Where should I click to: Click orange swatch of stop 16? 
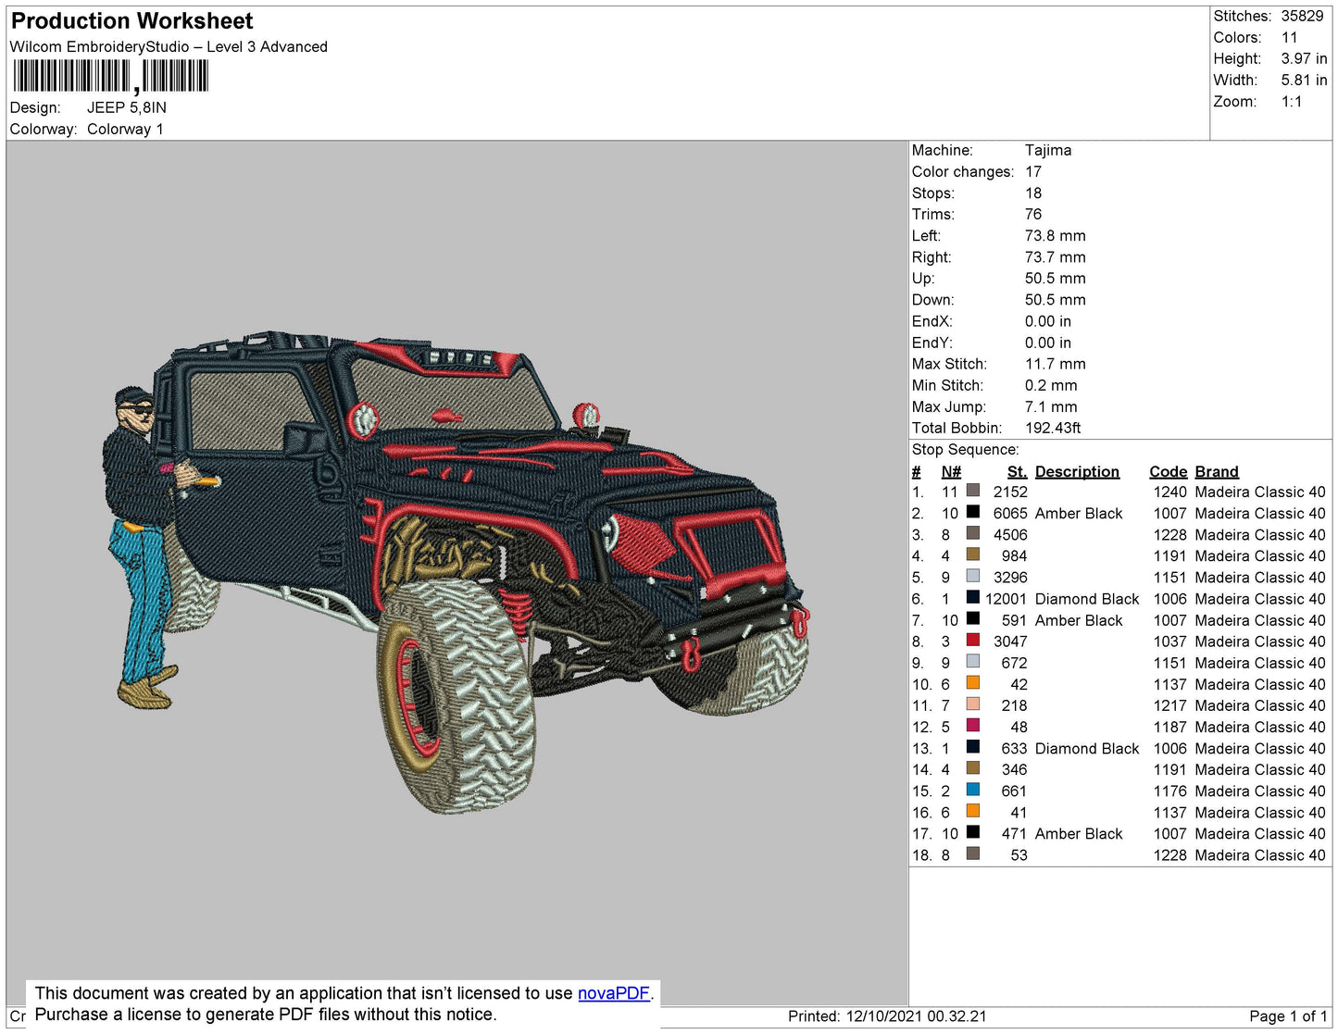click(973, 811)
